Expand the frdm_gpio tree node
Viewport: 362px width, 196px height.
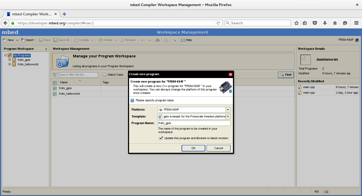pos(10,60)
